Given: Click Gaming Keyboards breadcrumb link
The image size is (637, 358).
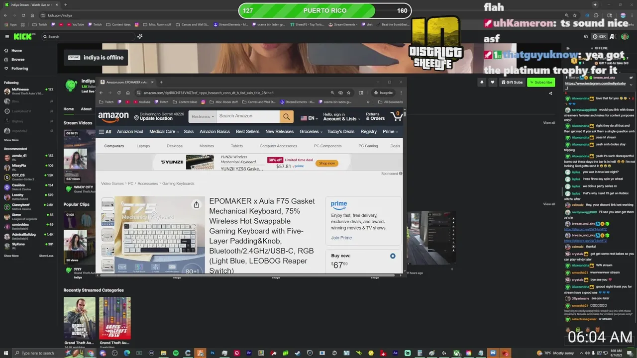Looking at the screenshot, I should point(178,183).
